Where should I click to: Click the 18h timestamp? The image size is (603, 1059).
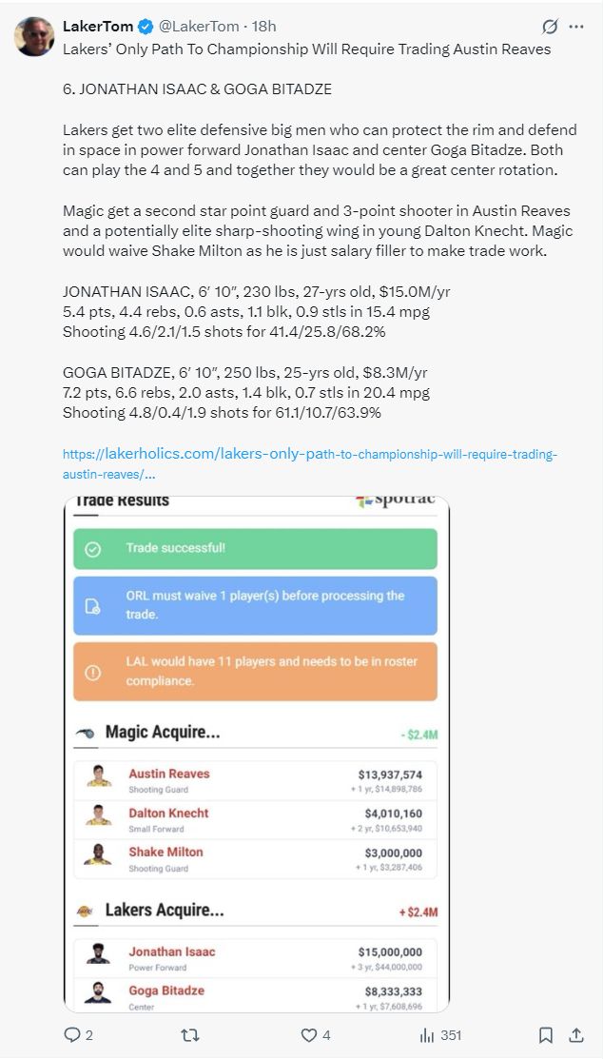pos(263,26)
